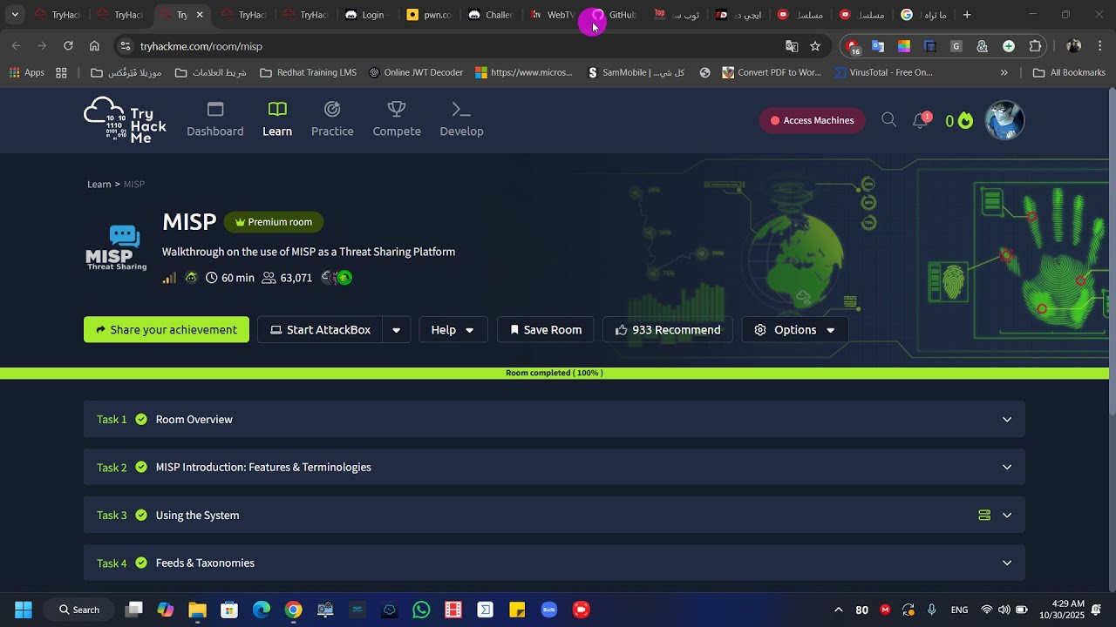Open the Help dropdown
This screenshot has height=627, width=1116.
pos(453,330)
